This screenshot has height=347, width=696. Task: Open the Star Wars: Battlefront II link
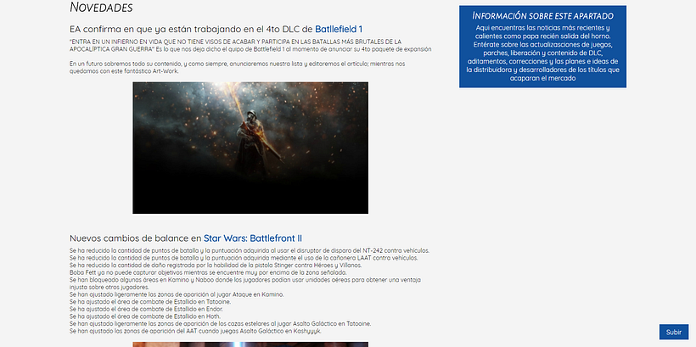(x=253, y=238)
